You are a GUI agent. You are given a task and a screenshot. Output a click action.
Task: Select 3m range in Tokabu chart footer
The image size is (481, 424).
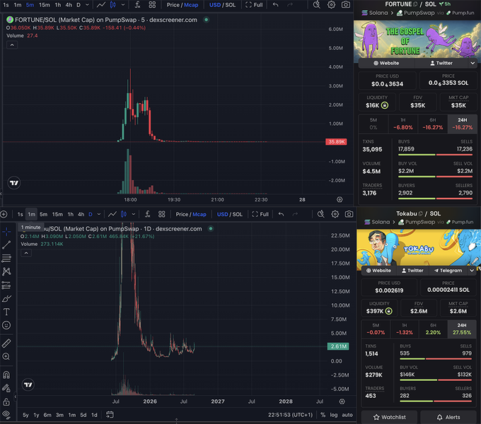pos(59,415)
